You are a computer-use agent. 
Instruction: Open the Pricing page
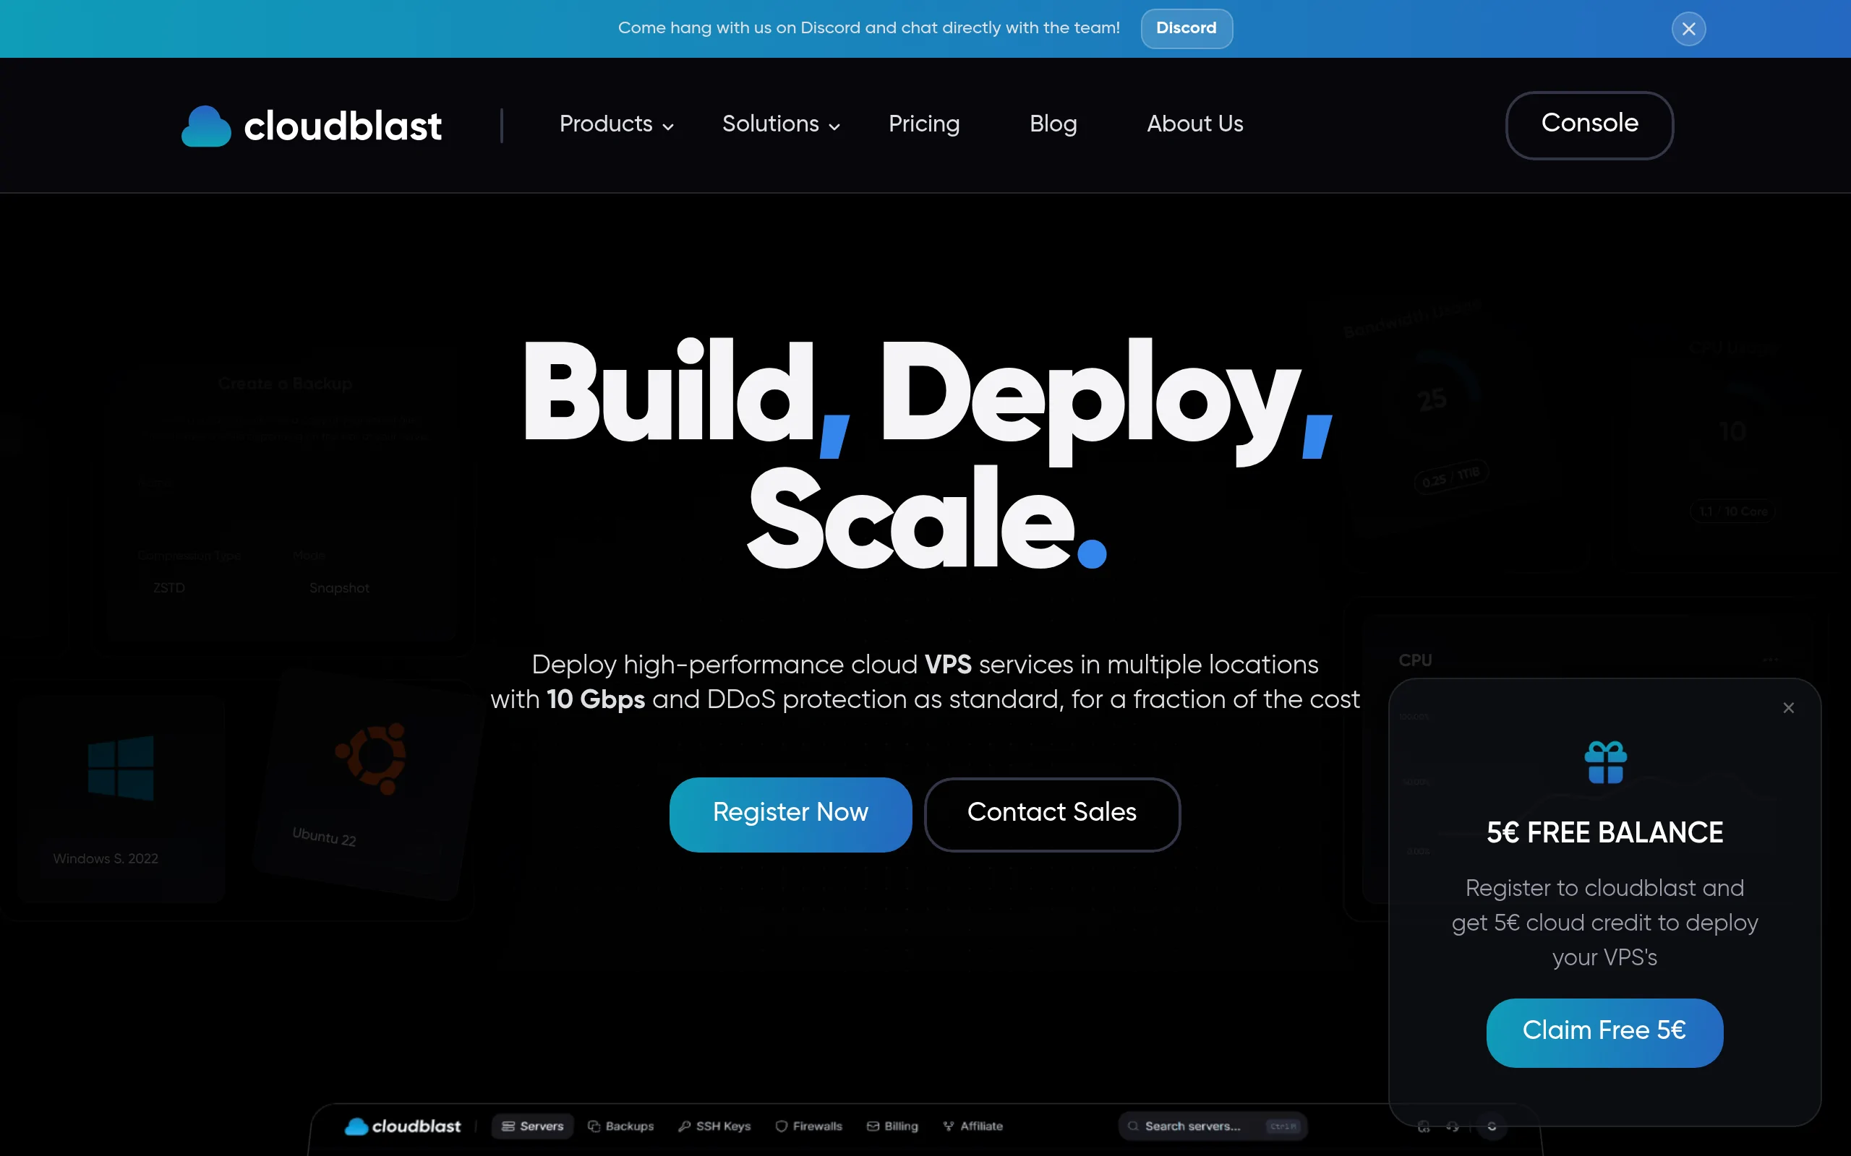pos(924,124)
